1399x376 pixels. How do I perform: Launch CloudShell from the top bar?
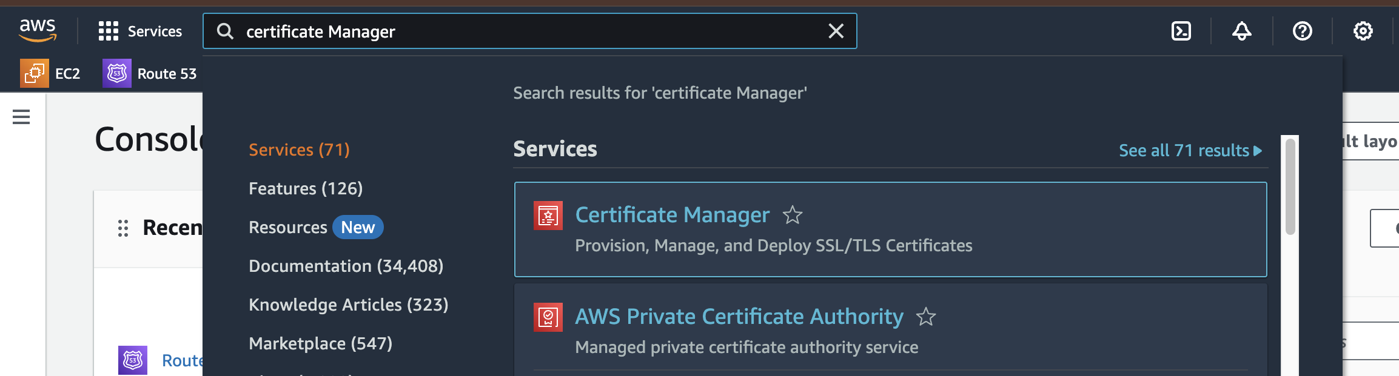(1181, 31)
